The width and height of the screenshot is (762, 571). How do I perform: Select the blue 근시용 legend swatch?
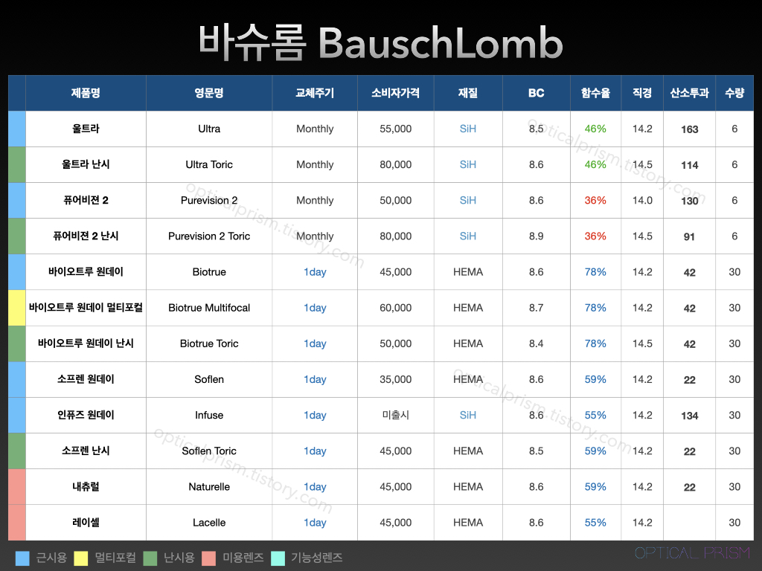click(x=22, y=558)
